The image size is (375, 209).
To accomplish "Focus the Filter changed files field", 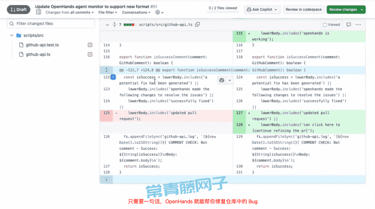I will tap(51, 24).
